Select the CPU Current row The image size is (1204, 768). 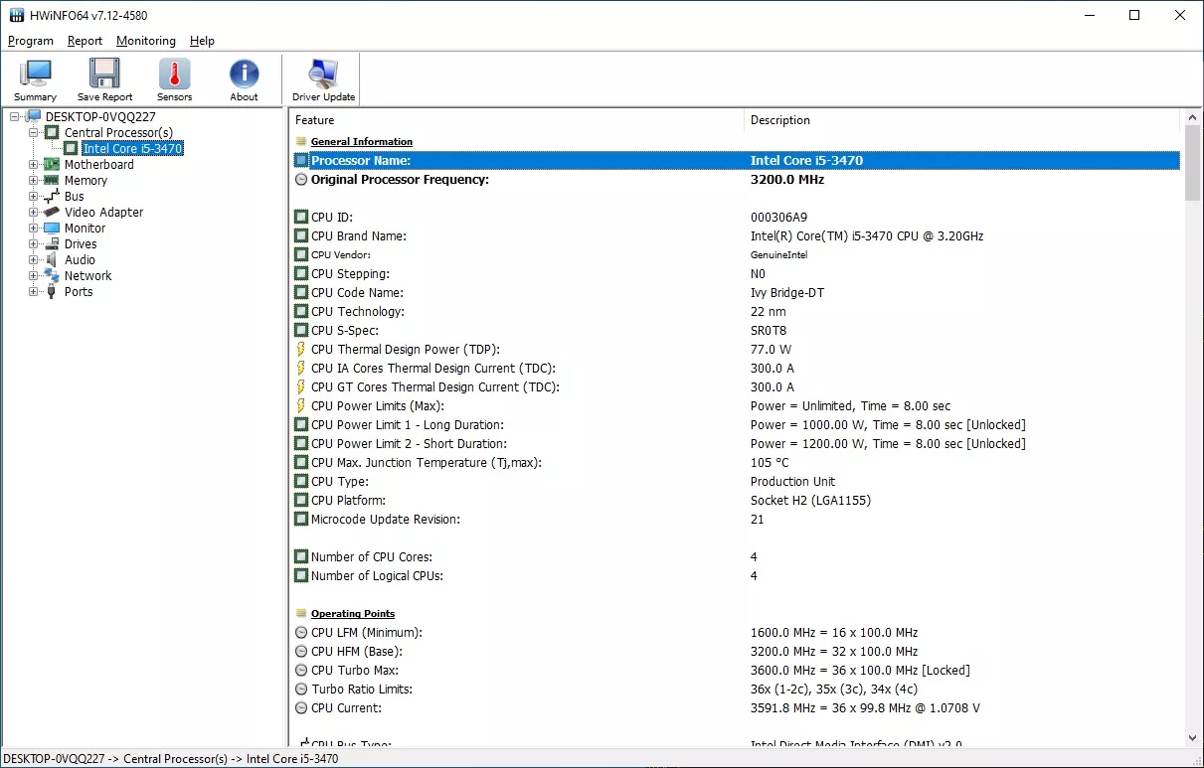click(x=735, y=708)
